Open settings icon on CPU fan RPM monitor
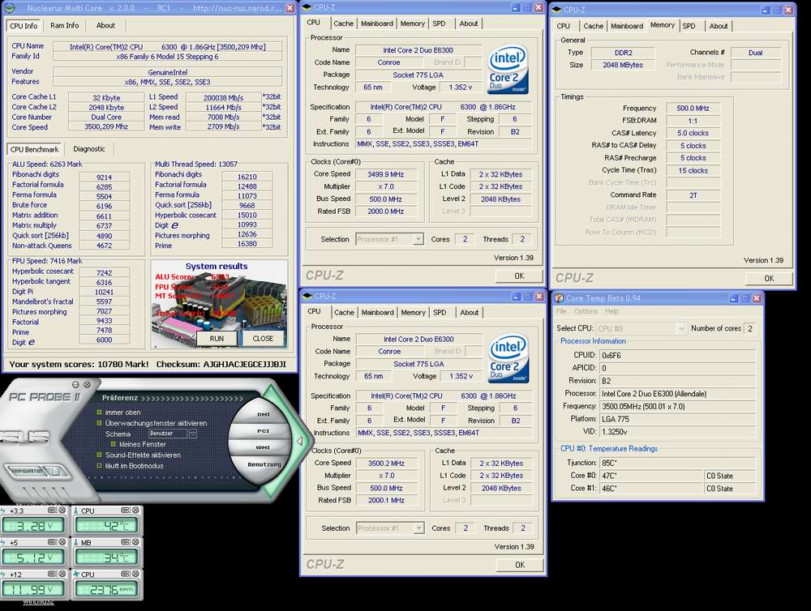Screen dimensions: 811x611 (125, 574)
